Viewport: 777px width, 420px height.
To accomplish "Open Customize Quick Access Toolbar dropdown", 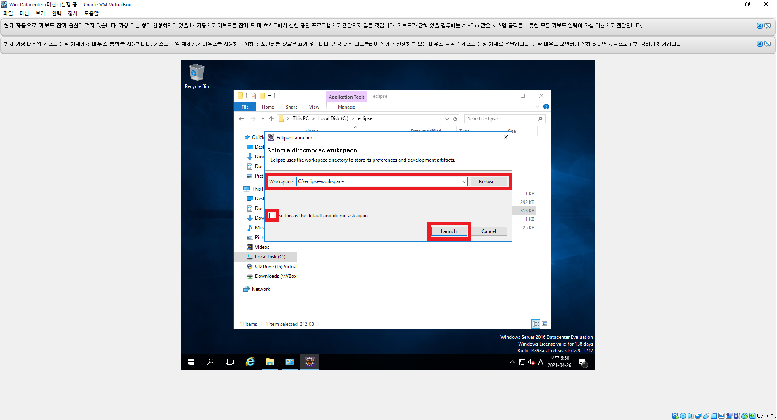I will coord(270,97).
